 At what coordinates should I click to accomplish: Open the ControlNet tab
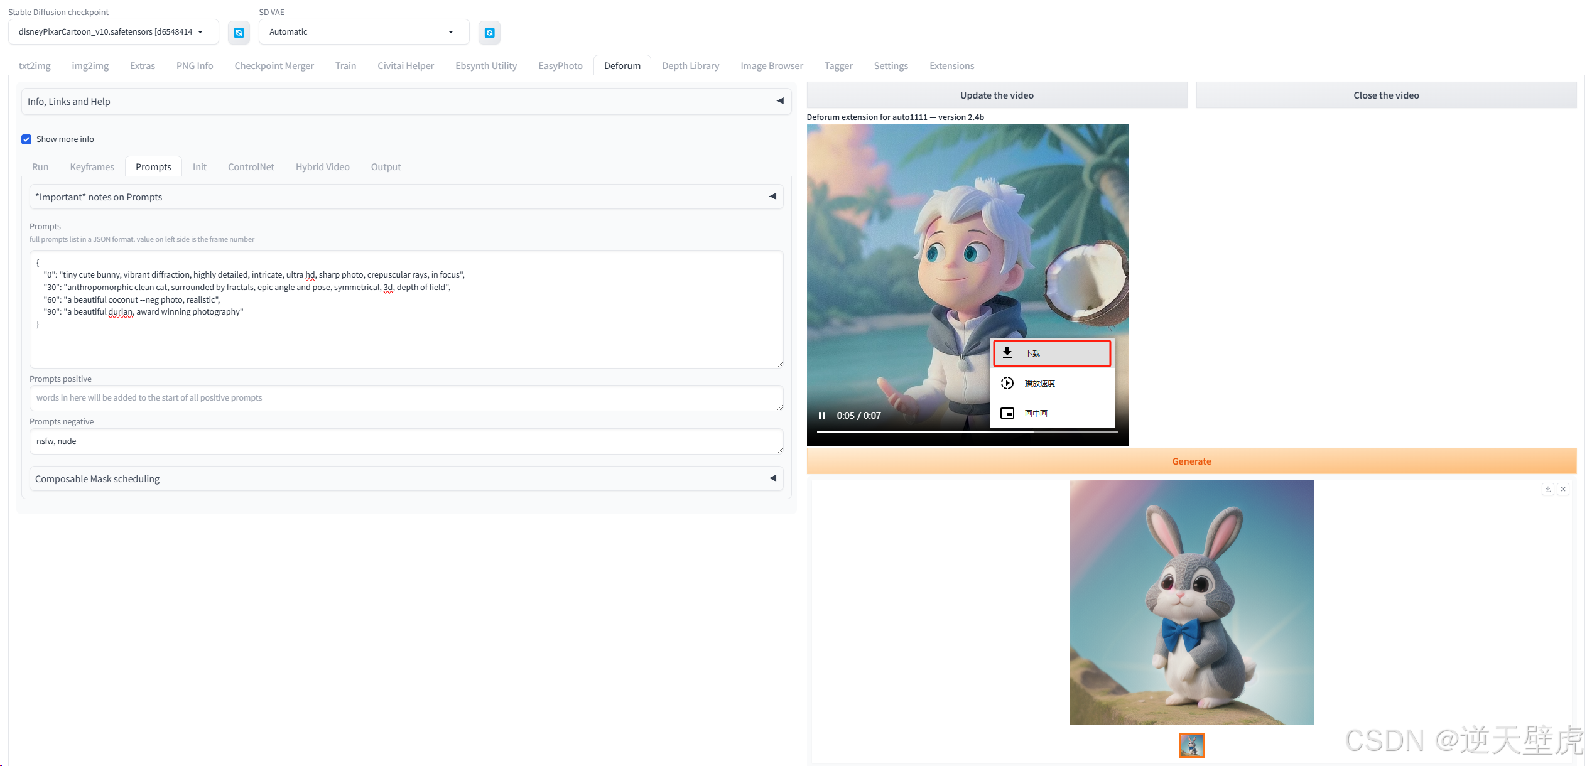pyautogui.click(x=251, y=167)
